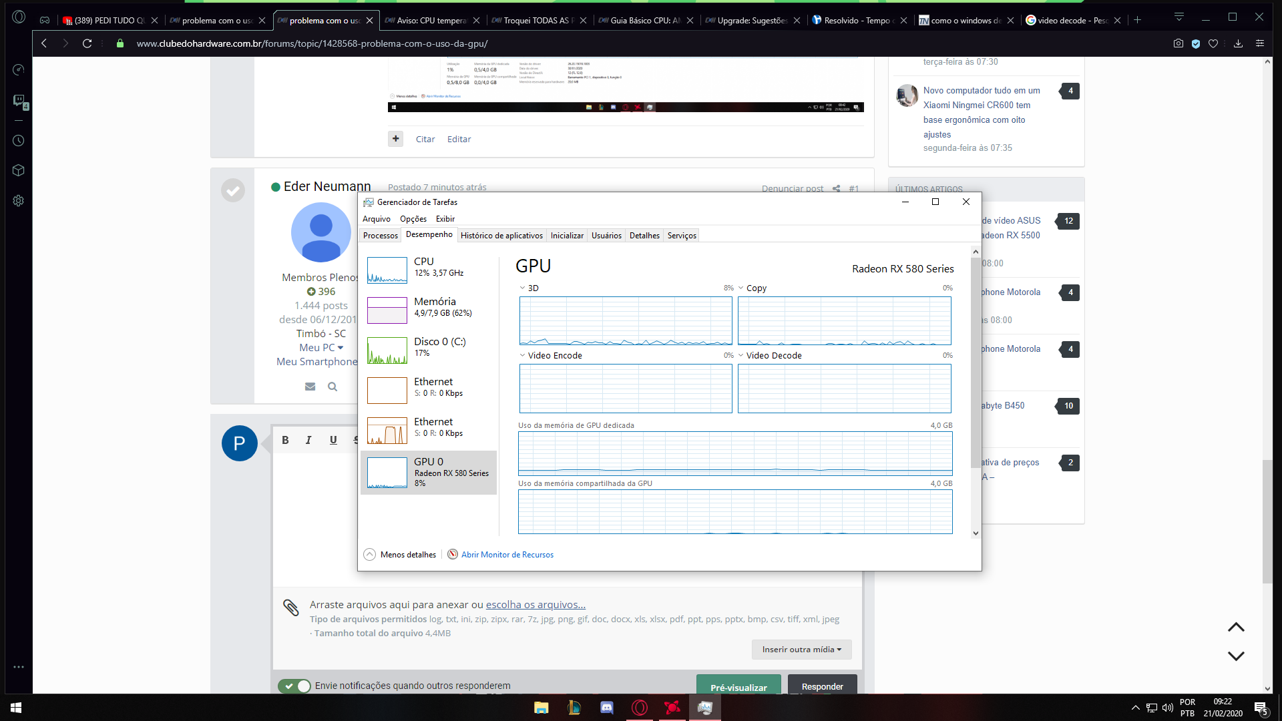
Task: Click Editar on the post
Action: pos(459,140)
